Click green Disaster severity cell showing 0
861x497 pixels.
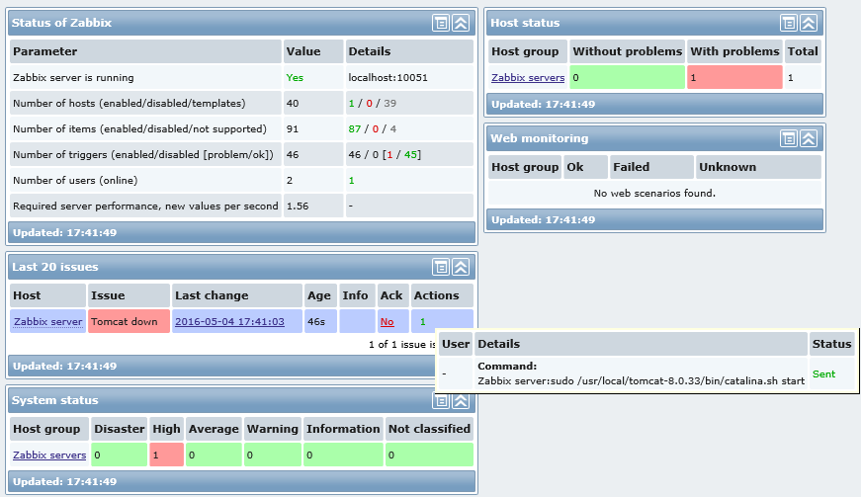point(119,455)
